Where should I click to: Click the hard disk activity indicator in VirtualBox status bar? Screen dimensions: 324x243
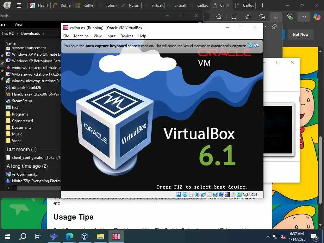click(x=178, y=195)
